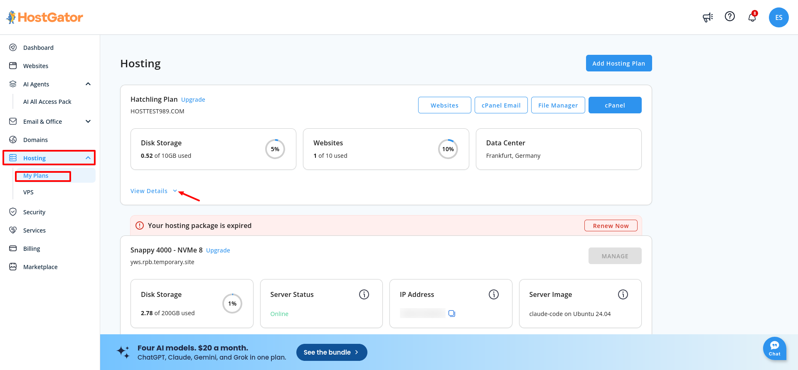Viewport: 798px width, 370px height.
Task: Collapse the Hosting menu chevron
Action: pos(88,158)
